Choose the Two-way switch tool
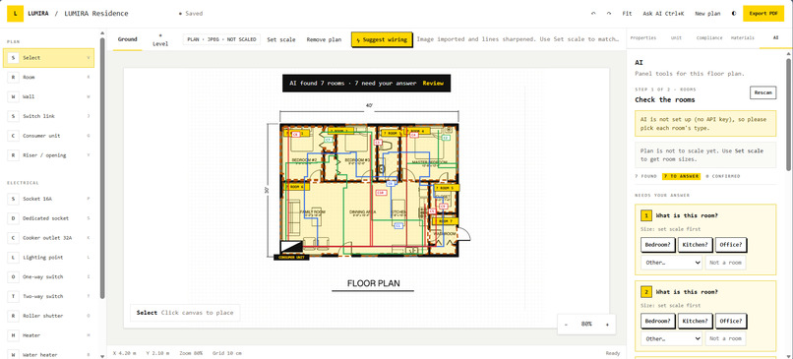 click(48, 296)
